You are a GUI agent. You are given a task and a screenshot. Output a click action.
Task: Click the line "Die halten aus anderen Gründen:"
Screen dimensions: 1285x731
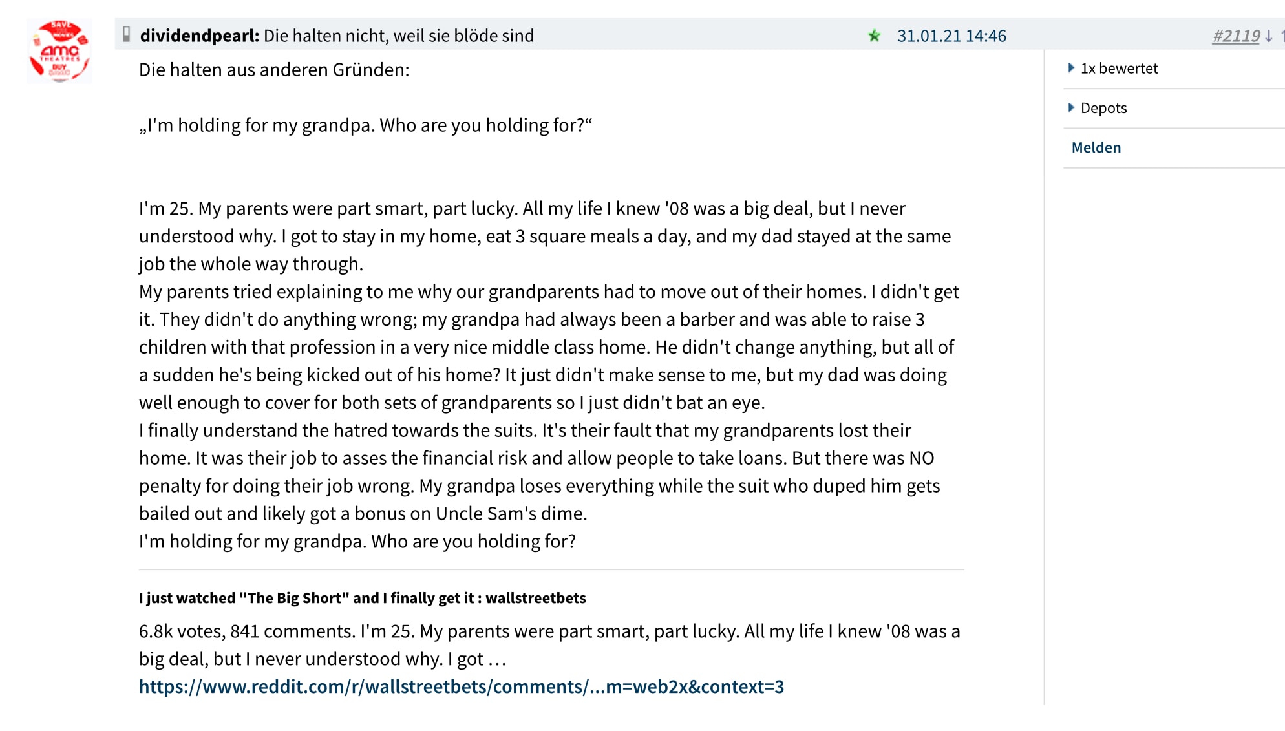click(274, 70)
